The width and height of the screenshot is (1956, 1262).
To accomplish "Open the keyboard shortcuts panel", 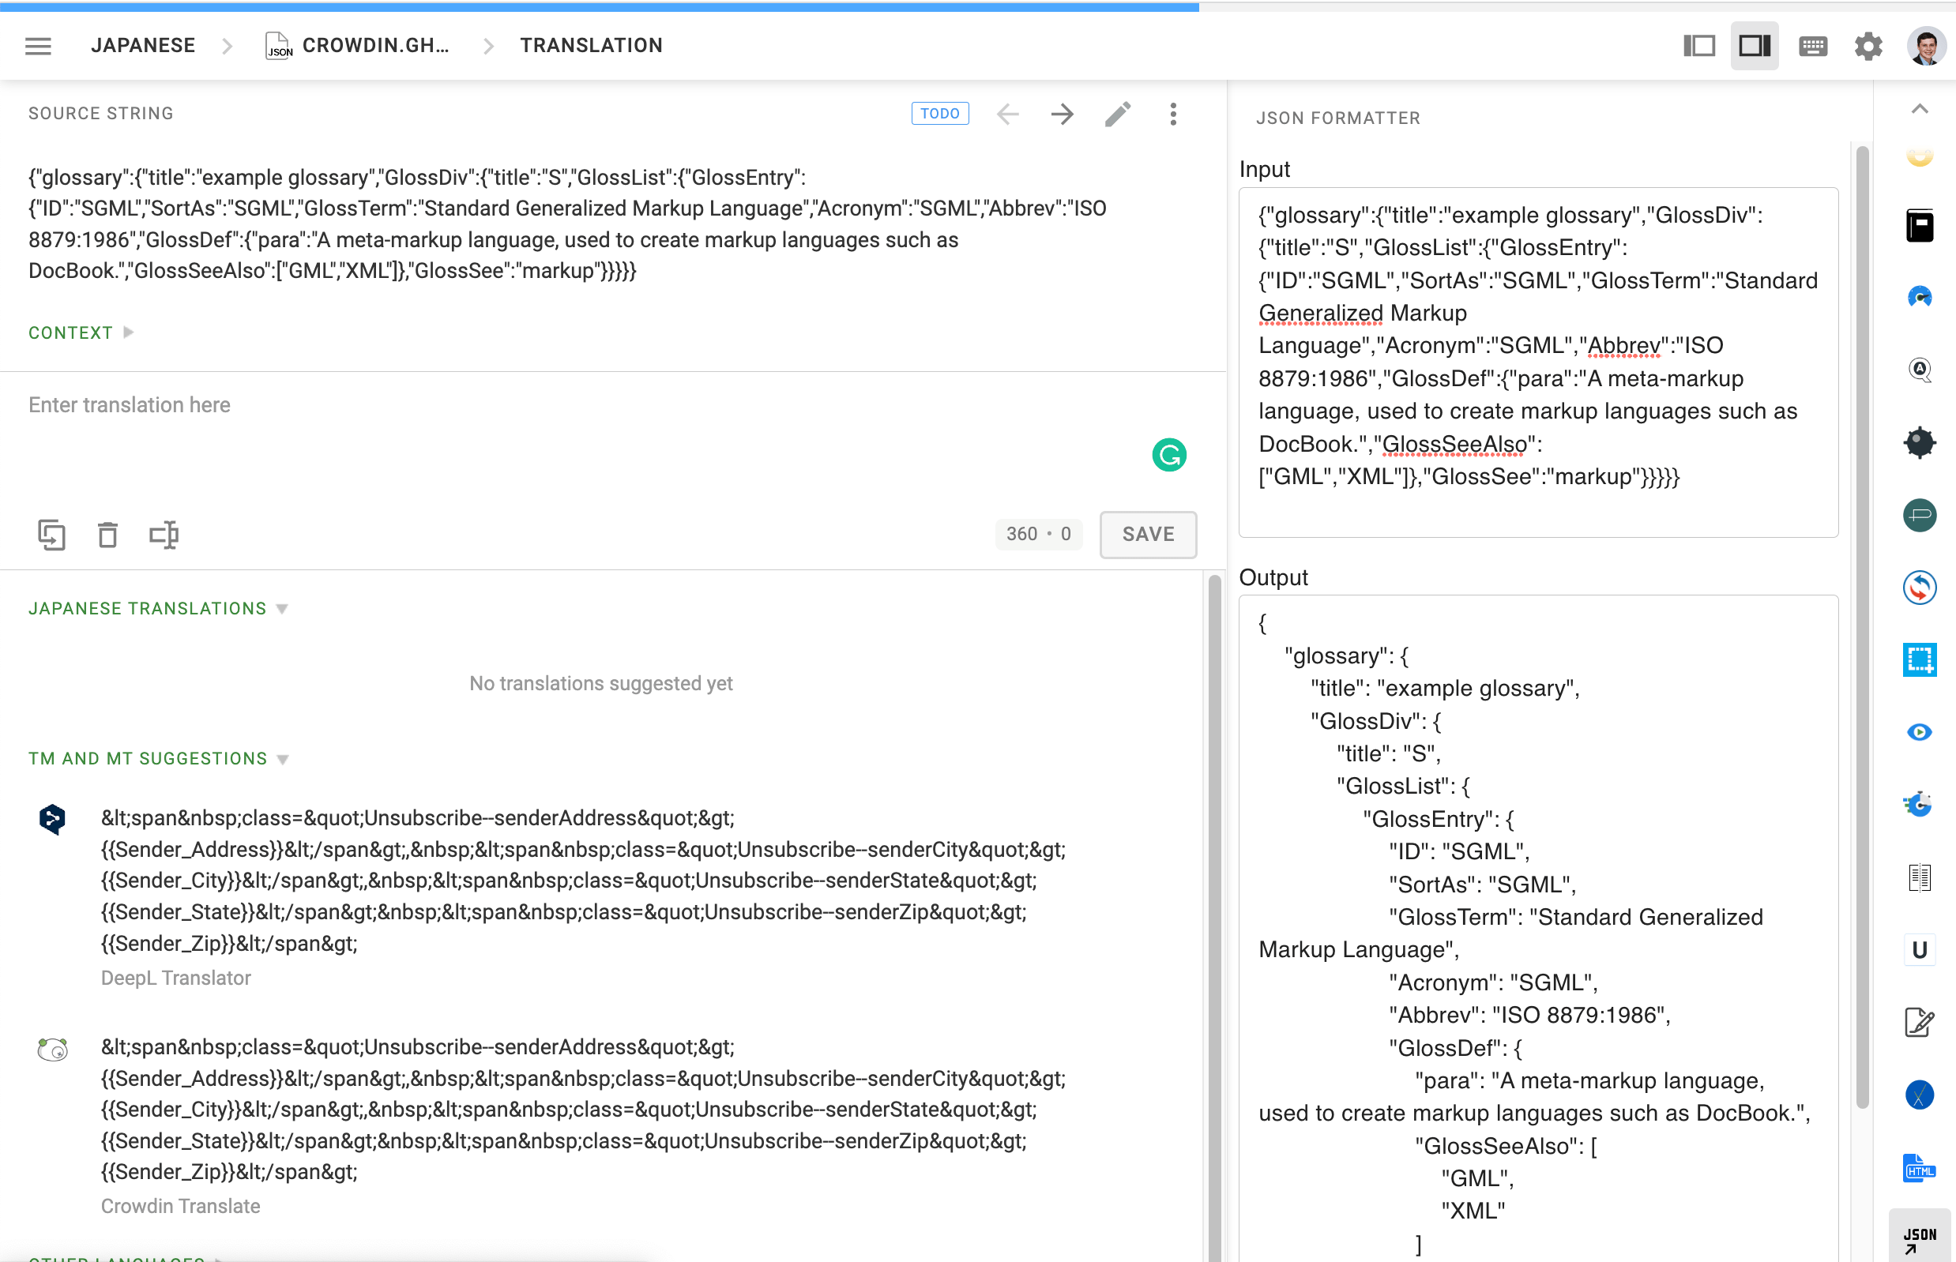I will [1812, 45].
